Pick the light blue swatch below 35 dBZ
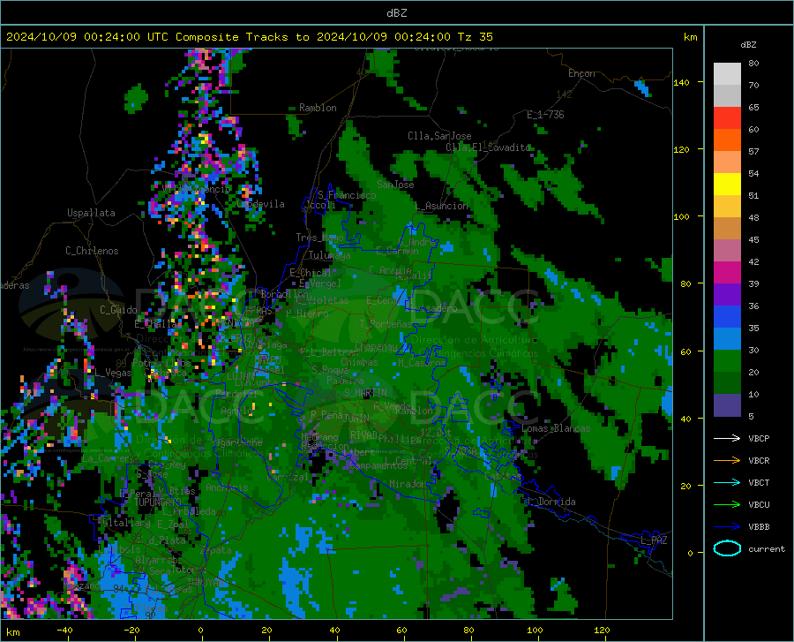This screenshot has height=642, width=794. (727, 339)
